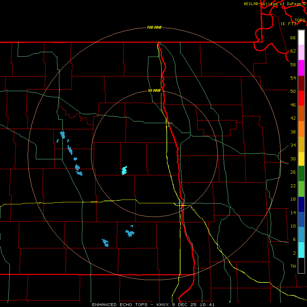Select the bright orange color scale swatch
The height and width of the screenshot is (307, 307).
301,129
